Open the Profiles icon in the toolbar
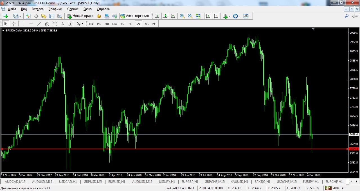 click(16, 16)
